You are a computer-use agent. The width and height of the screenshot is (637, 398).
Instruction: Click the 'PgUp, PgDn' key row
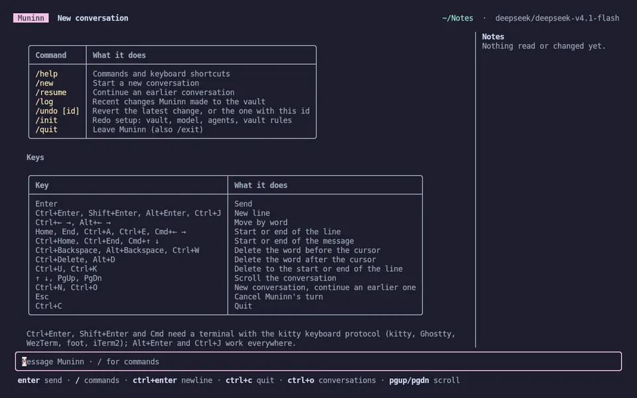68,278
